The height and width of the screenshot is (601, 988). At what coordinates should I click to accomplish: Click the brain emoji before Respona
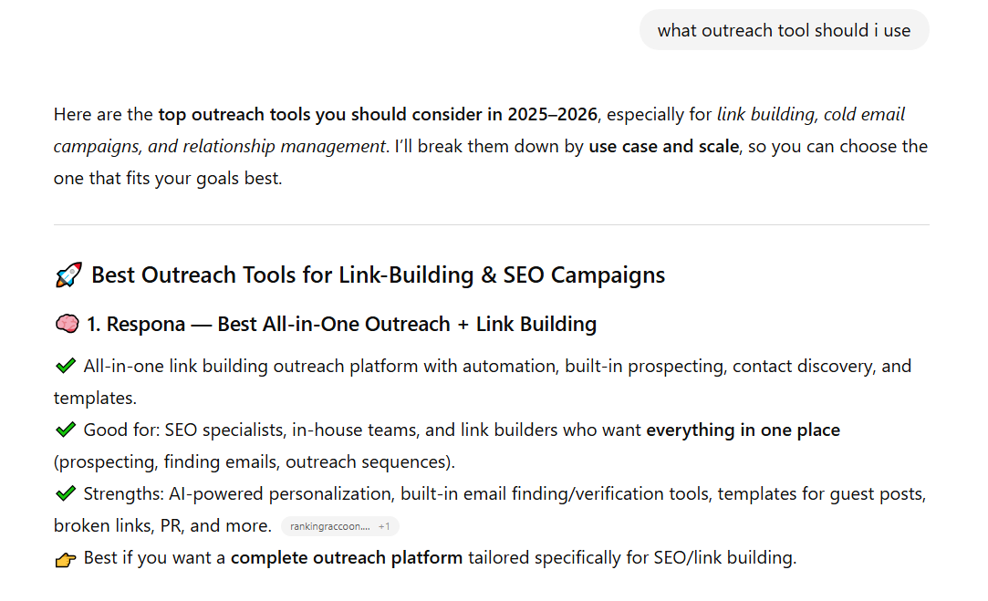67,324
